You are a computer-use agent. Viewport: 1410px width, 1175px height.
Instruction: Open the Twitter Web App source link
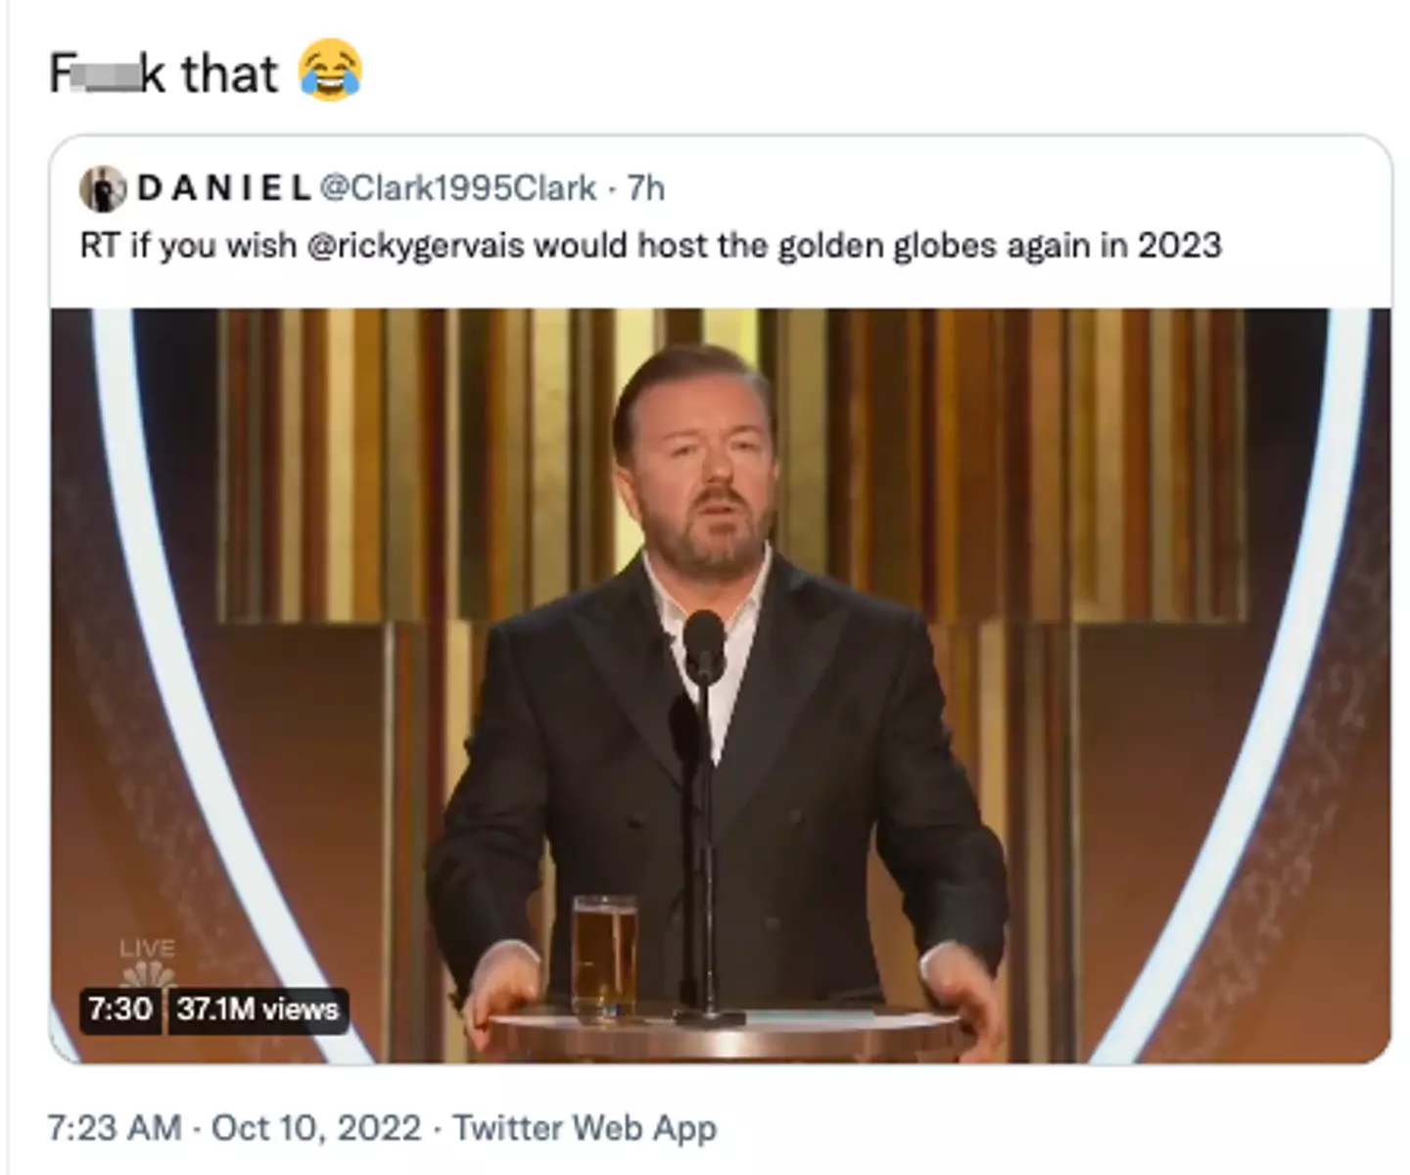click(585, 1128)
